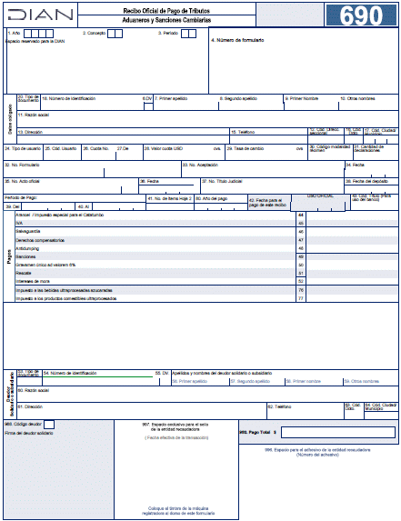
Task: Click the value box for row 46 Salvaguardia
Action: (352, 231)
